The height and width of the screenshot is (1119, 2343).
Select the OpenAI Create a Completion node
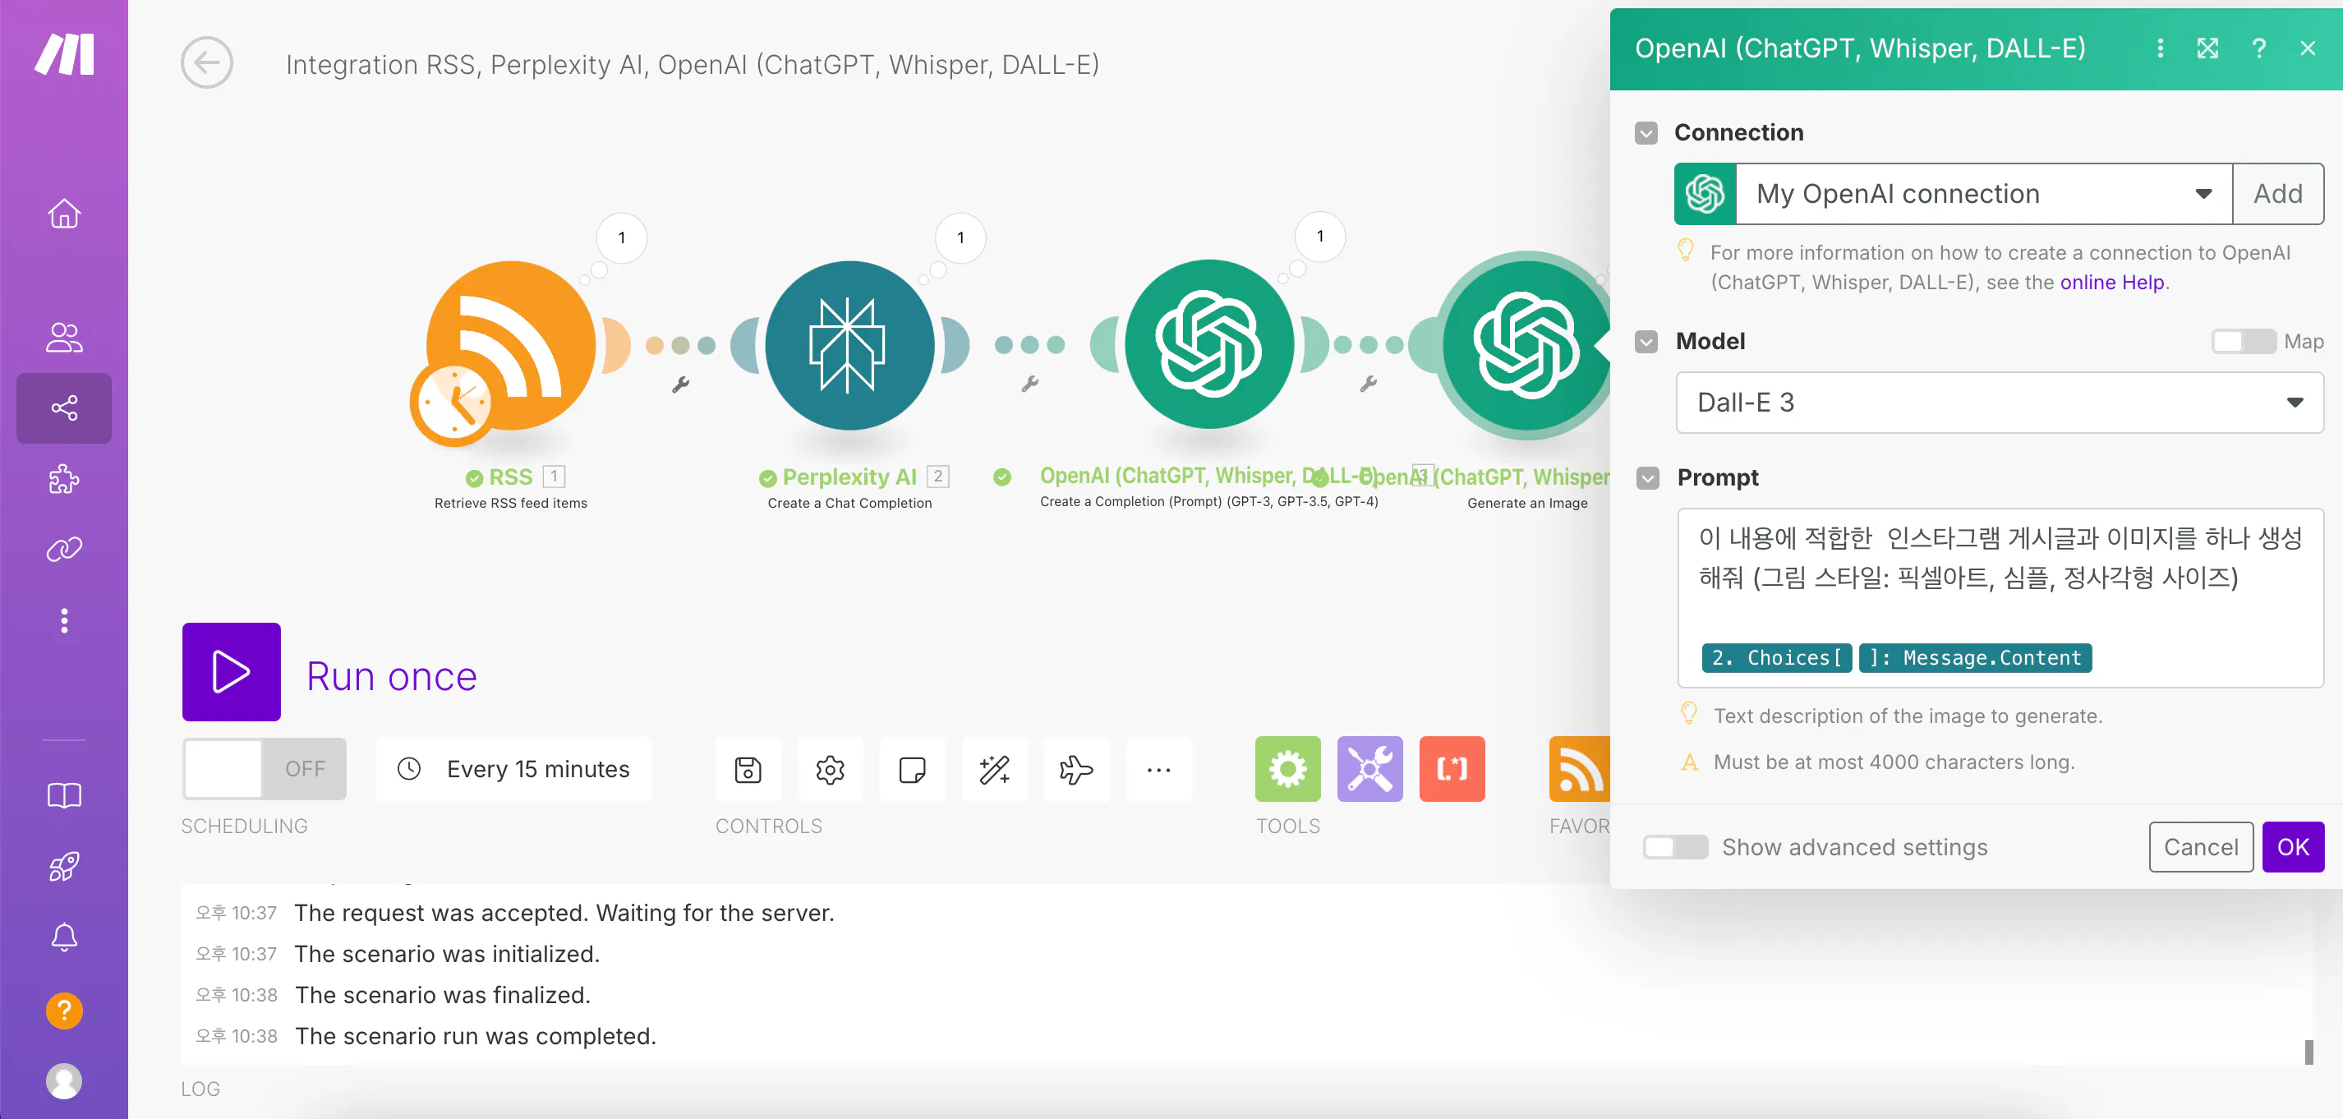pos(1209,345)
